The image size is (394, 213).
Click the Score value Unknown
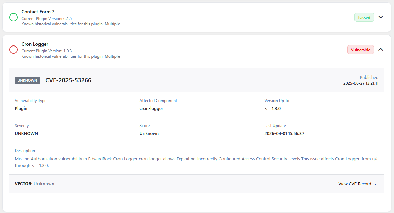click(149, 134)
